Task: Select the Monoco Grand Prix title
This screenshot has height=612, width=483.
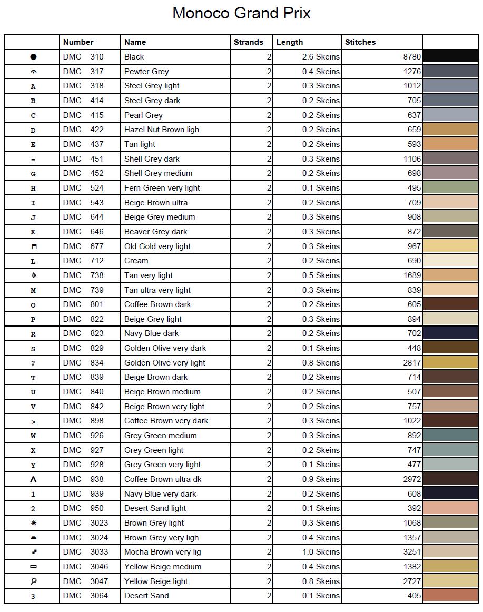Action: pyautogui.click(x=241, y=13)
